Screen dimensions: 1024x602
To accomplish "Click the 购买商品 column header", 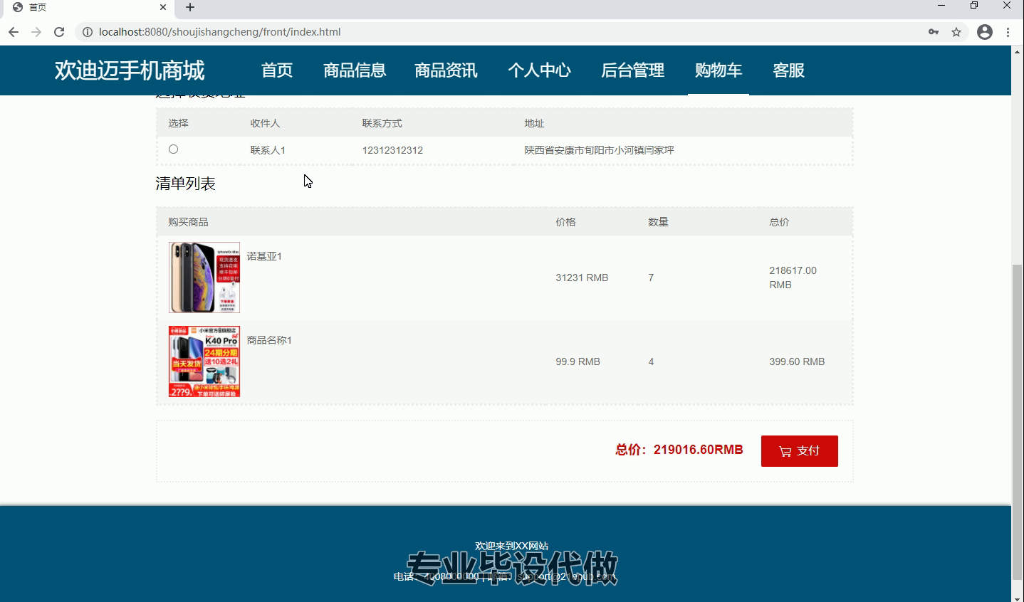I will click(188, 222).
